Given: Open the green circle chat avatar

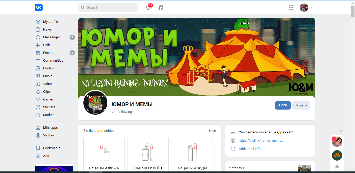Looking at the screenshot, I should point(337,155).
